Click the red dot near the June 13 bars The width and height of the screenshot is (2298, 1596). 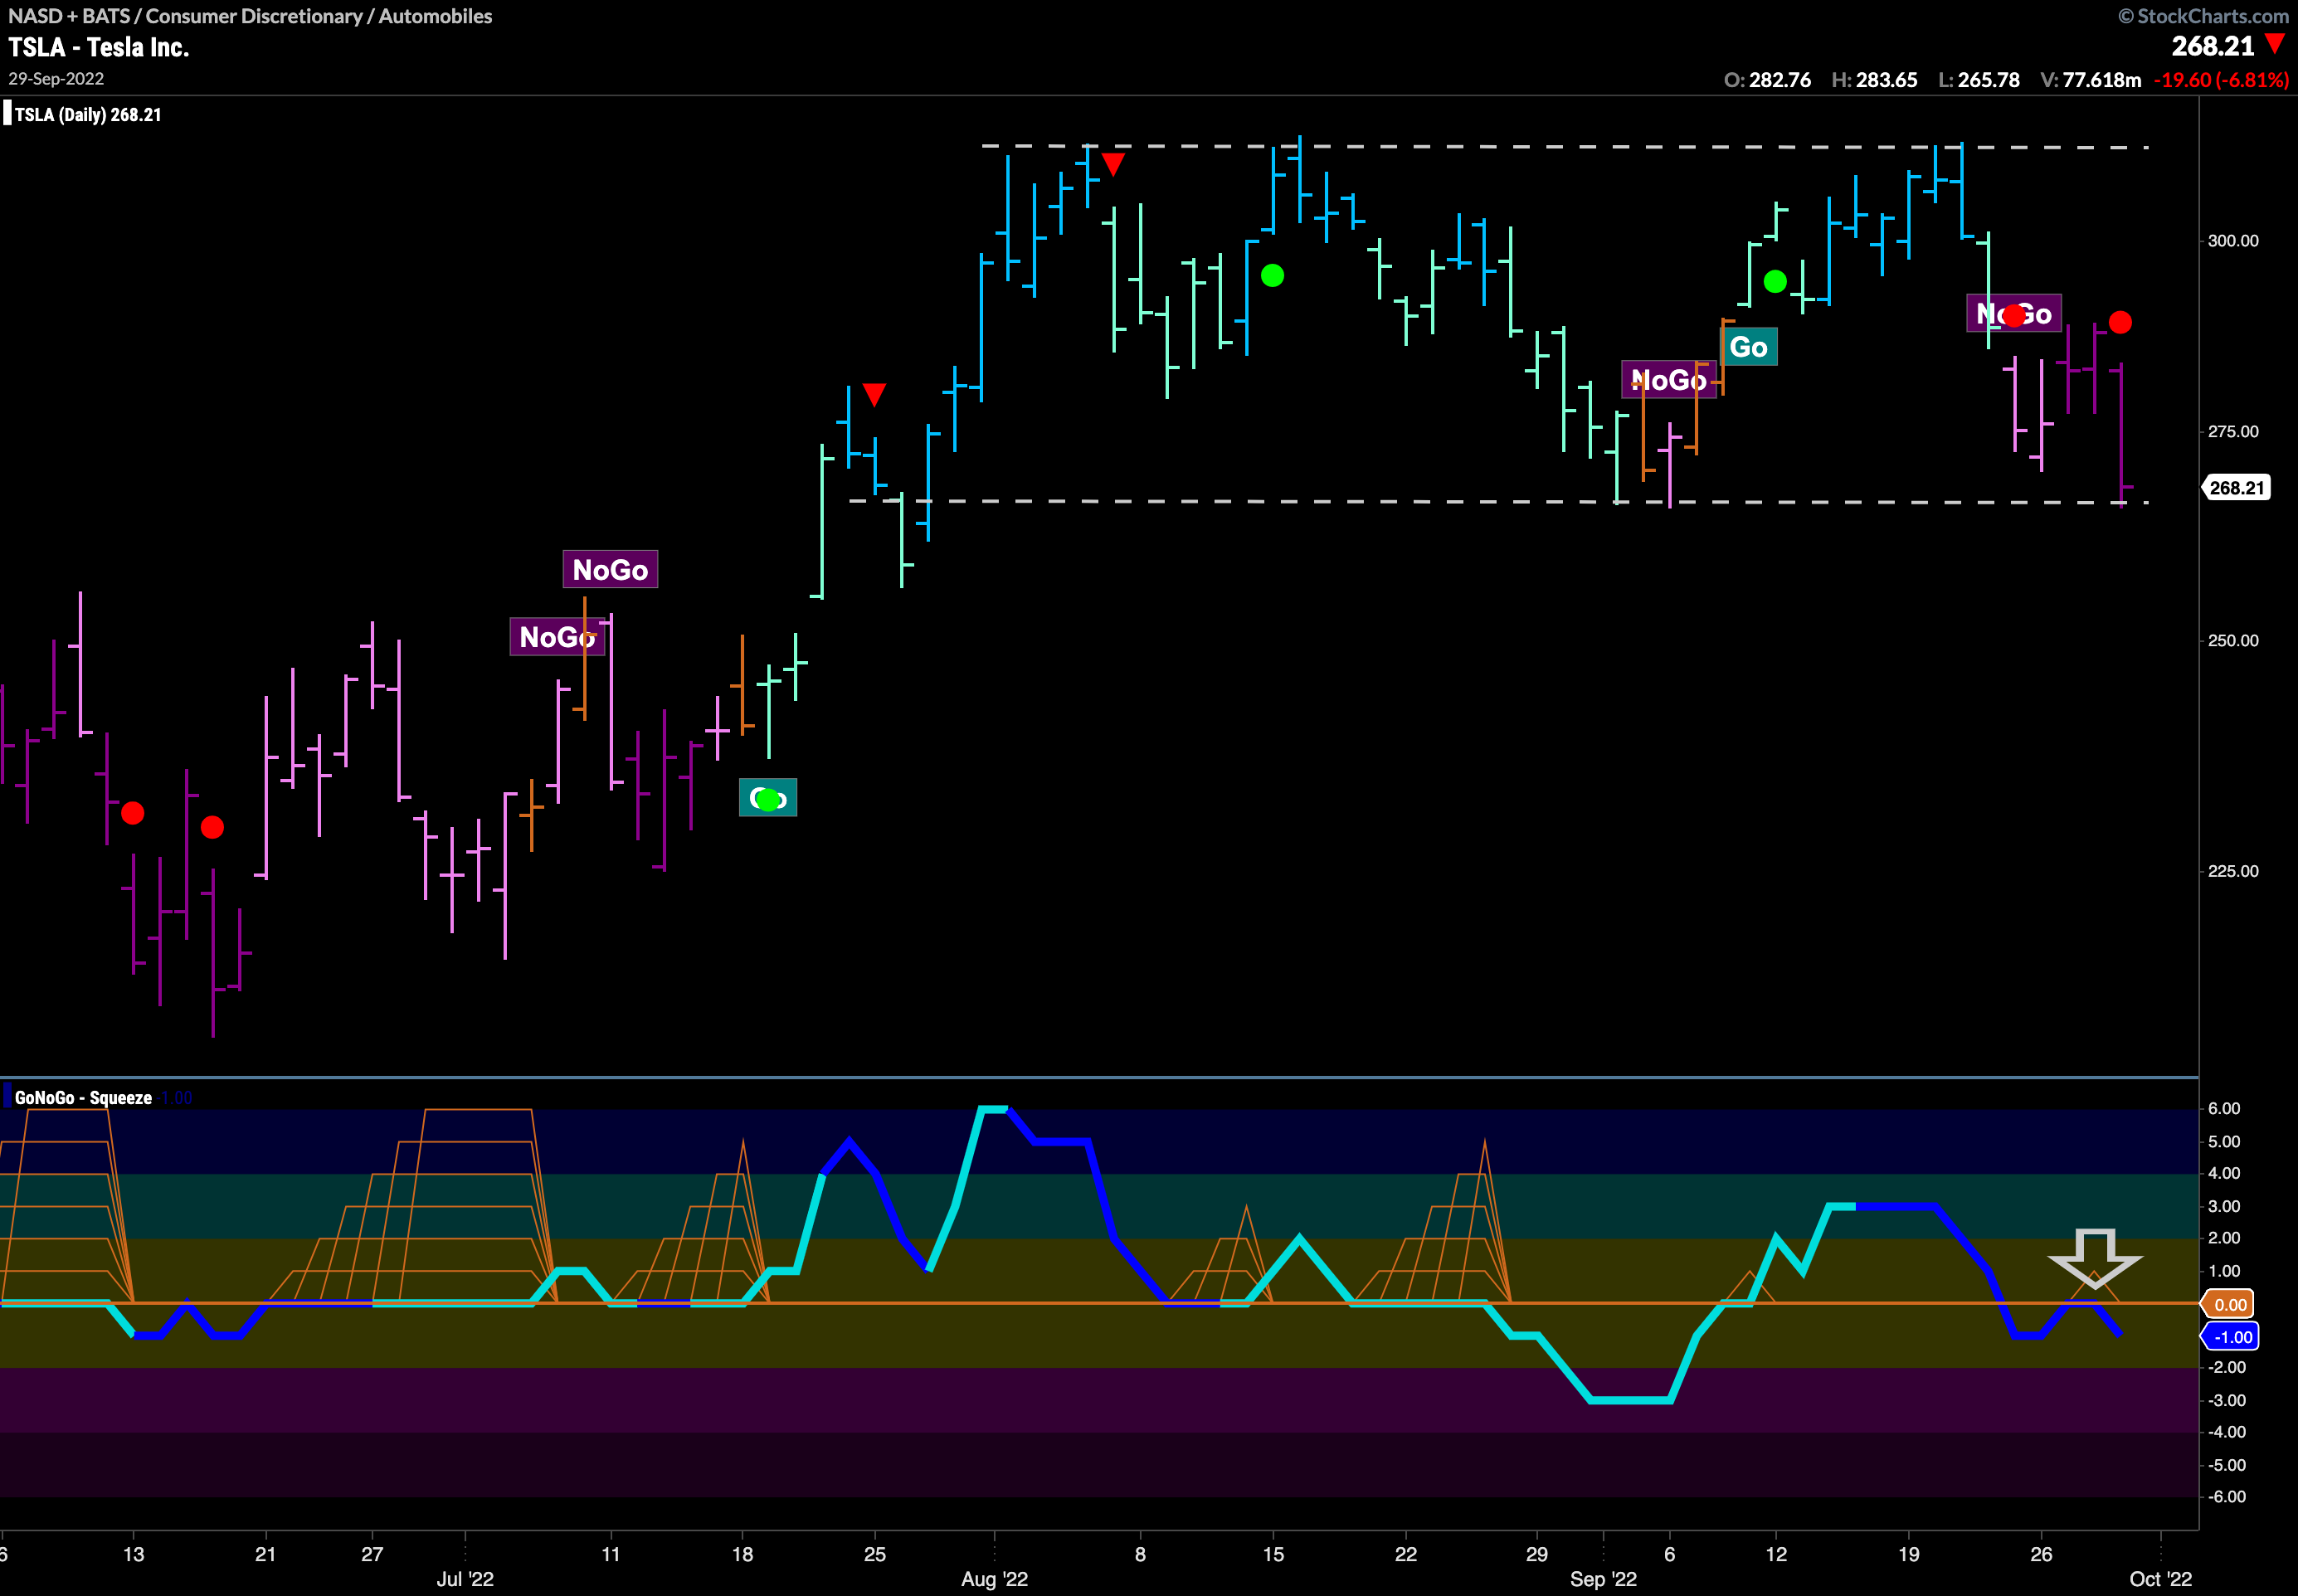point(132,813)
